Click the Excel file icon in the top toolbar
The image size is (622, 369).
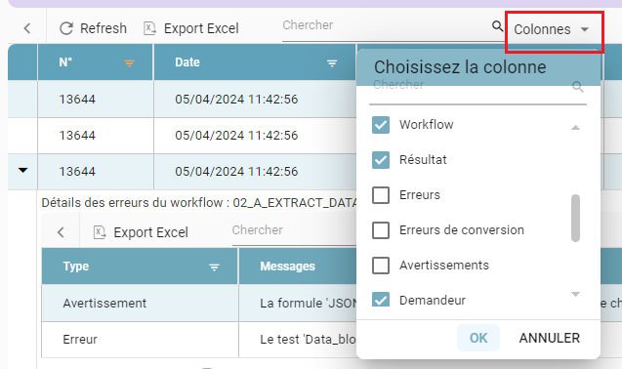(x=149, y=28)
